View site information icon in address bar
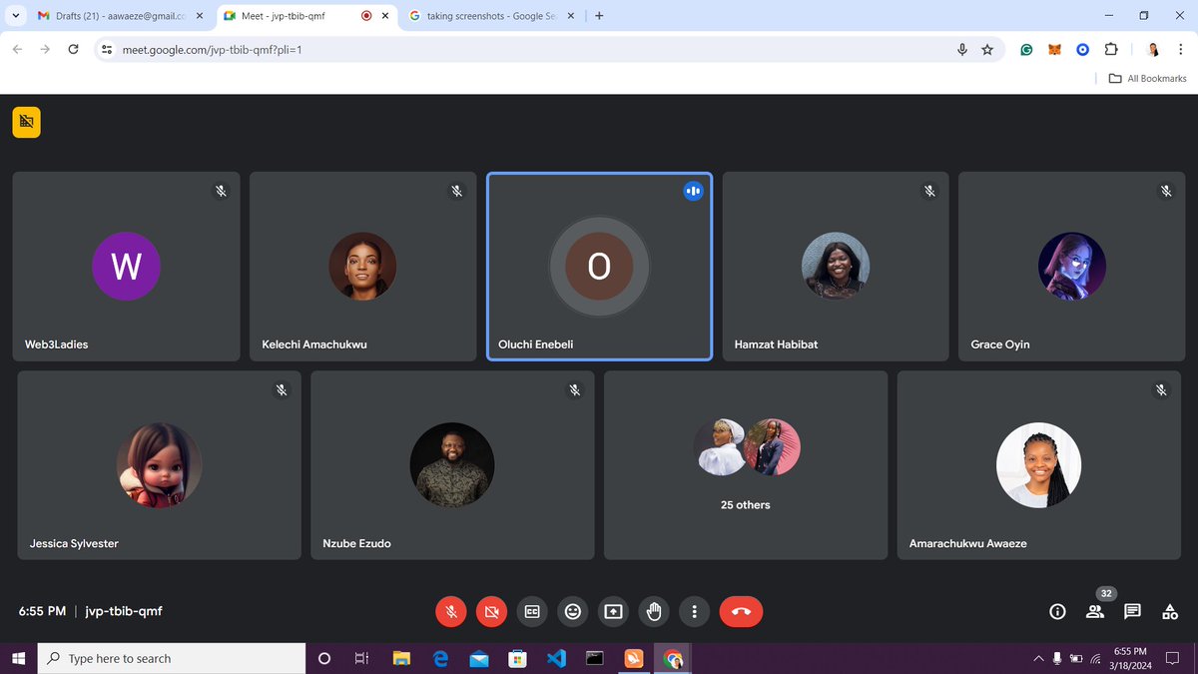 coord(108,49)
